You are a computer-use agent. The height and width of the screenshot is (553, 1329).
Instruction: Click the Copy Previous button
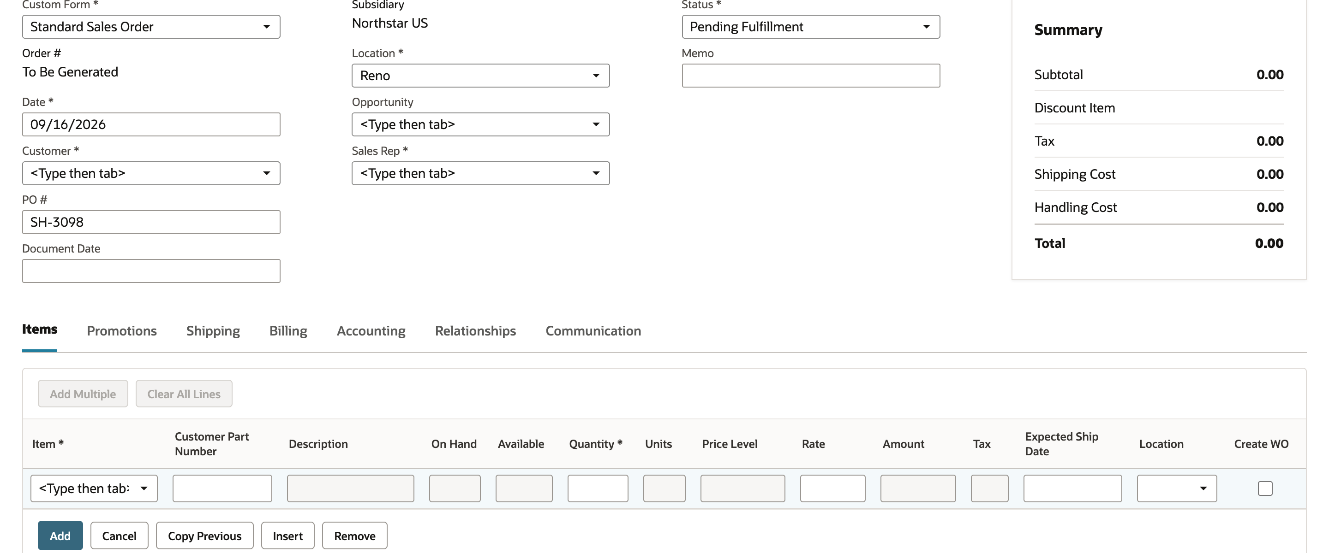click(x=204, y=536)
